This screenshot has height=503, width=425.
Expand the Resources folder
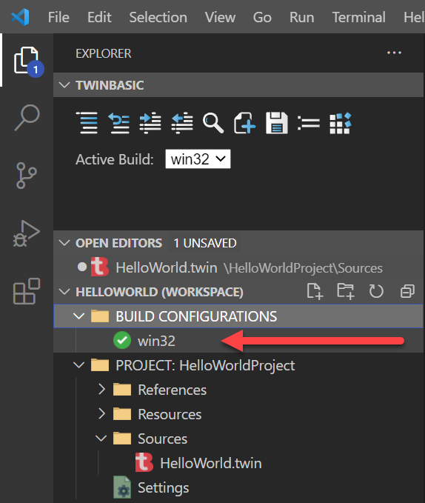coord(101,414)
